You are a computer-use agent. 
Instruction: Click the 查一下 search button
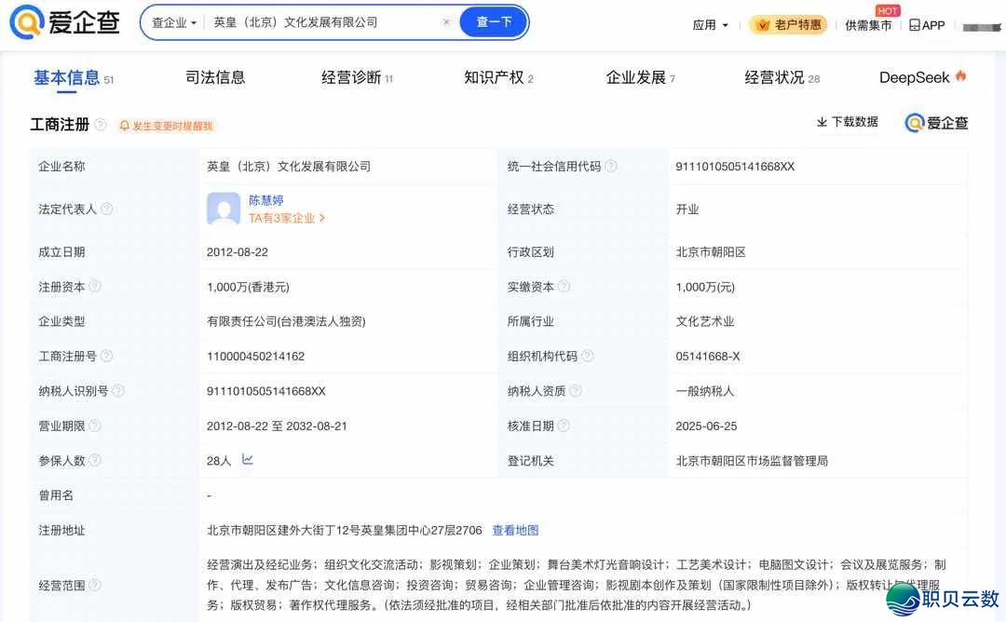[494, 22]
